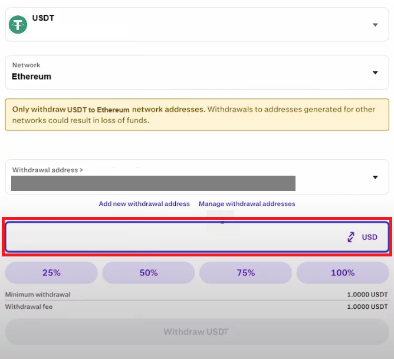Expand the Ethereum network dropdown arrow
394x359 pixels.
(375, 73)
